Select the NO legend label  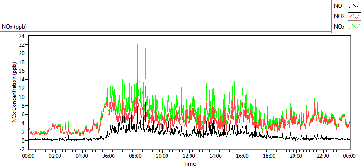(x=338, y=6)
